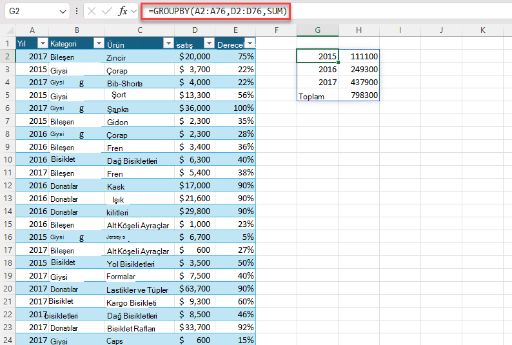
Task: Click the Insert Function fx icon
Action: pos(123,12)
